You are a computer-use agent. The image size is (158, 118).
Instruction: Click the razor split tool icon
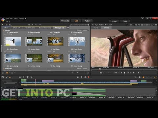pos(78,77)
